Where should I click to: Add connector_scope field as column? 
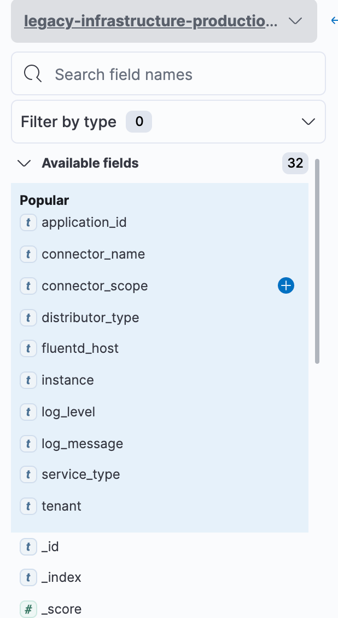coord(286,285)
